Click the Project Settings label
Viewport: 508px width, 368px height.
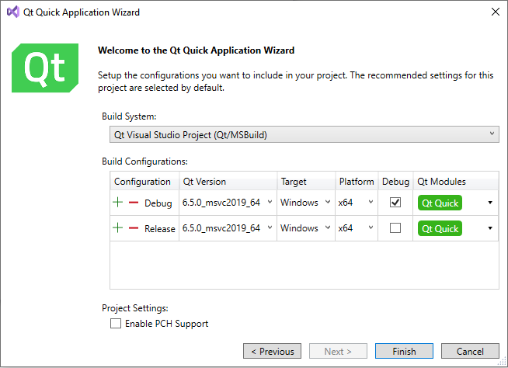(135, 308)
